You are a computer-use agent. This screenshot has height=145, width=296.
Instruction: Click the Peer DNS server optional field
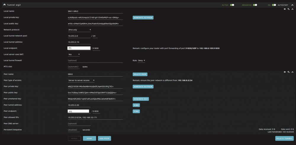79,124
